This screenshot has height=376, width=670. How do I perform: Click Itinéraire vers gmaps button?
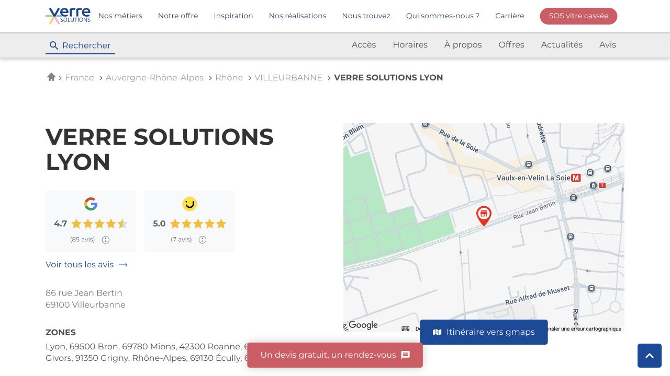pyautogui.click(x=484, y=332)
